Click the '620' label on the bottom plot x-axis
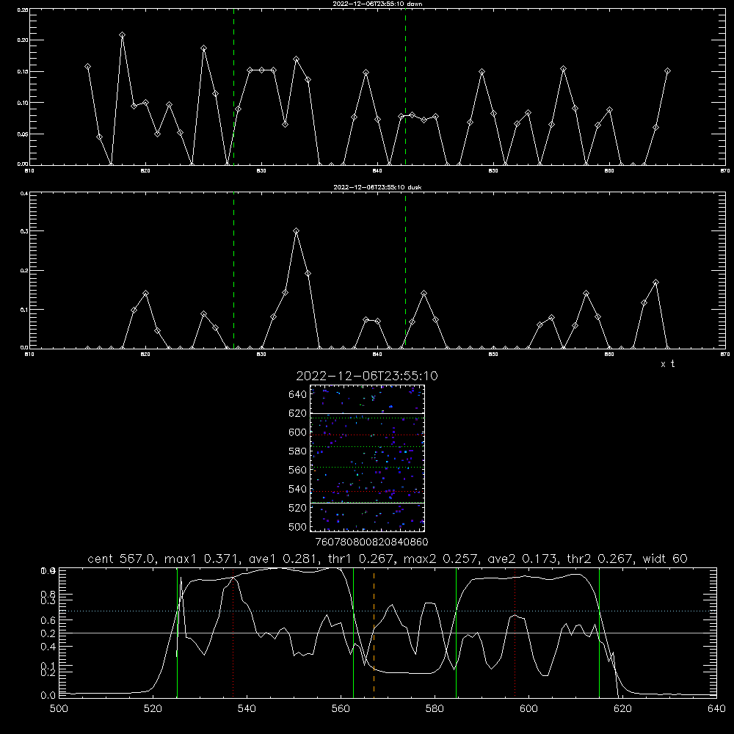The width and height of the screenshot is (734, 734). coord(622,708)
